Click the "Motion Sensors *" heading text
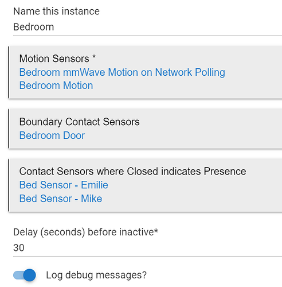The image size is (282, 287). pyautogui.click(x=57, y=59)
